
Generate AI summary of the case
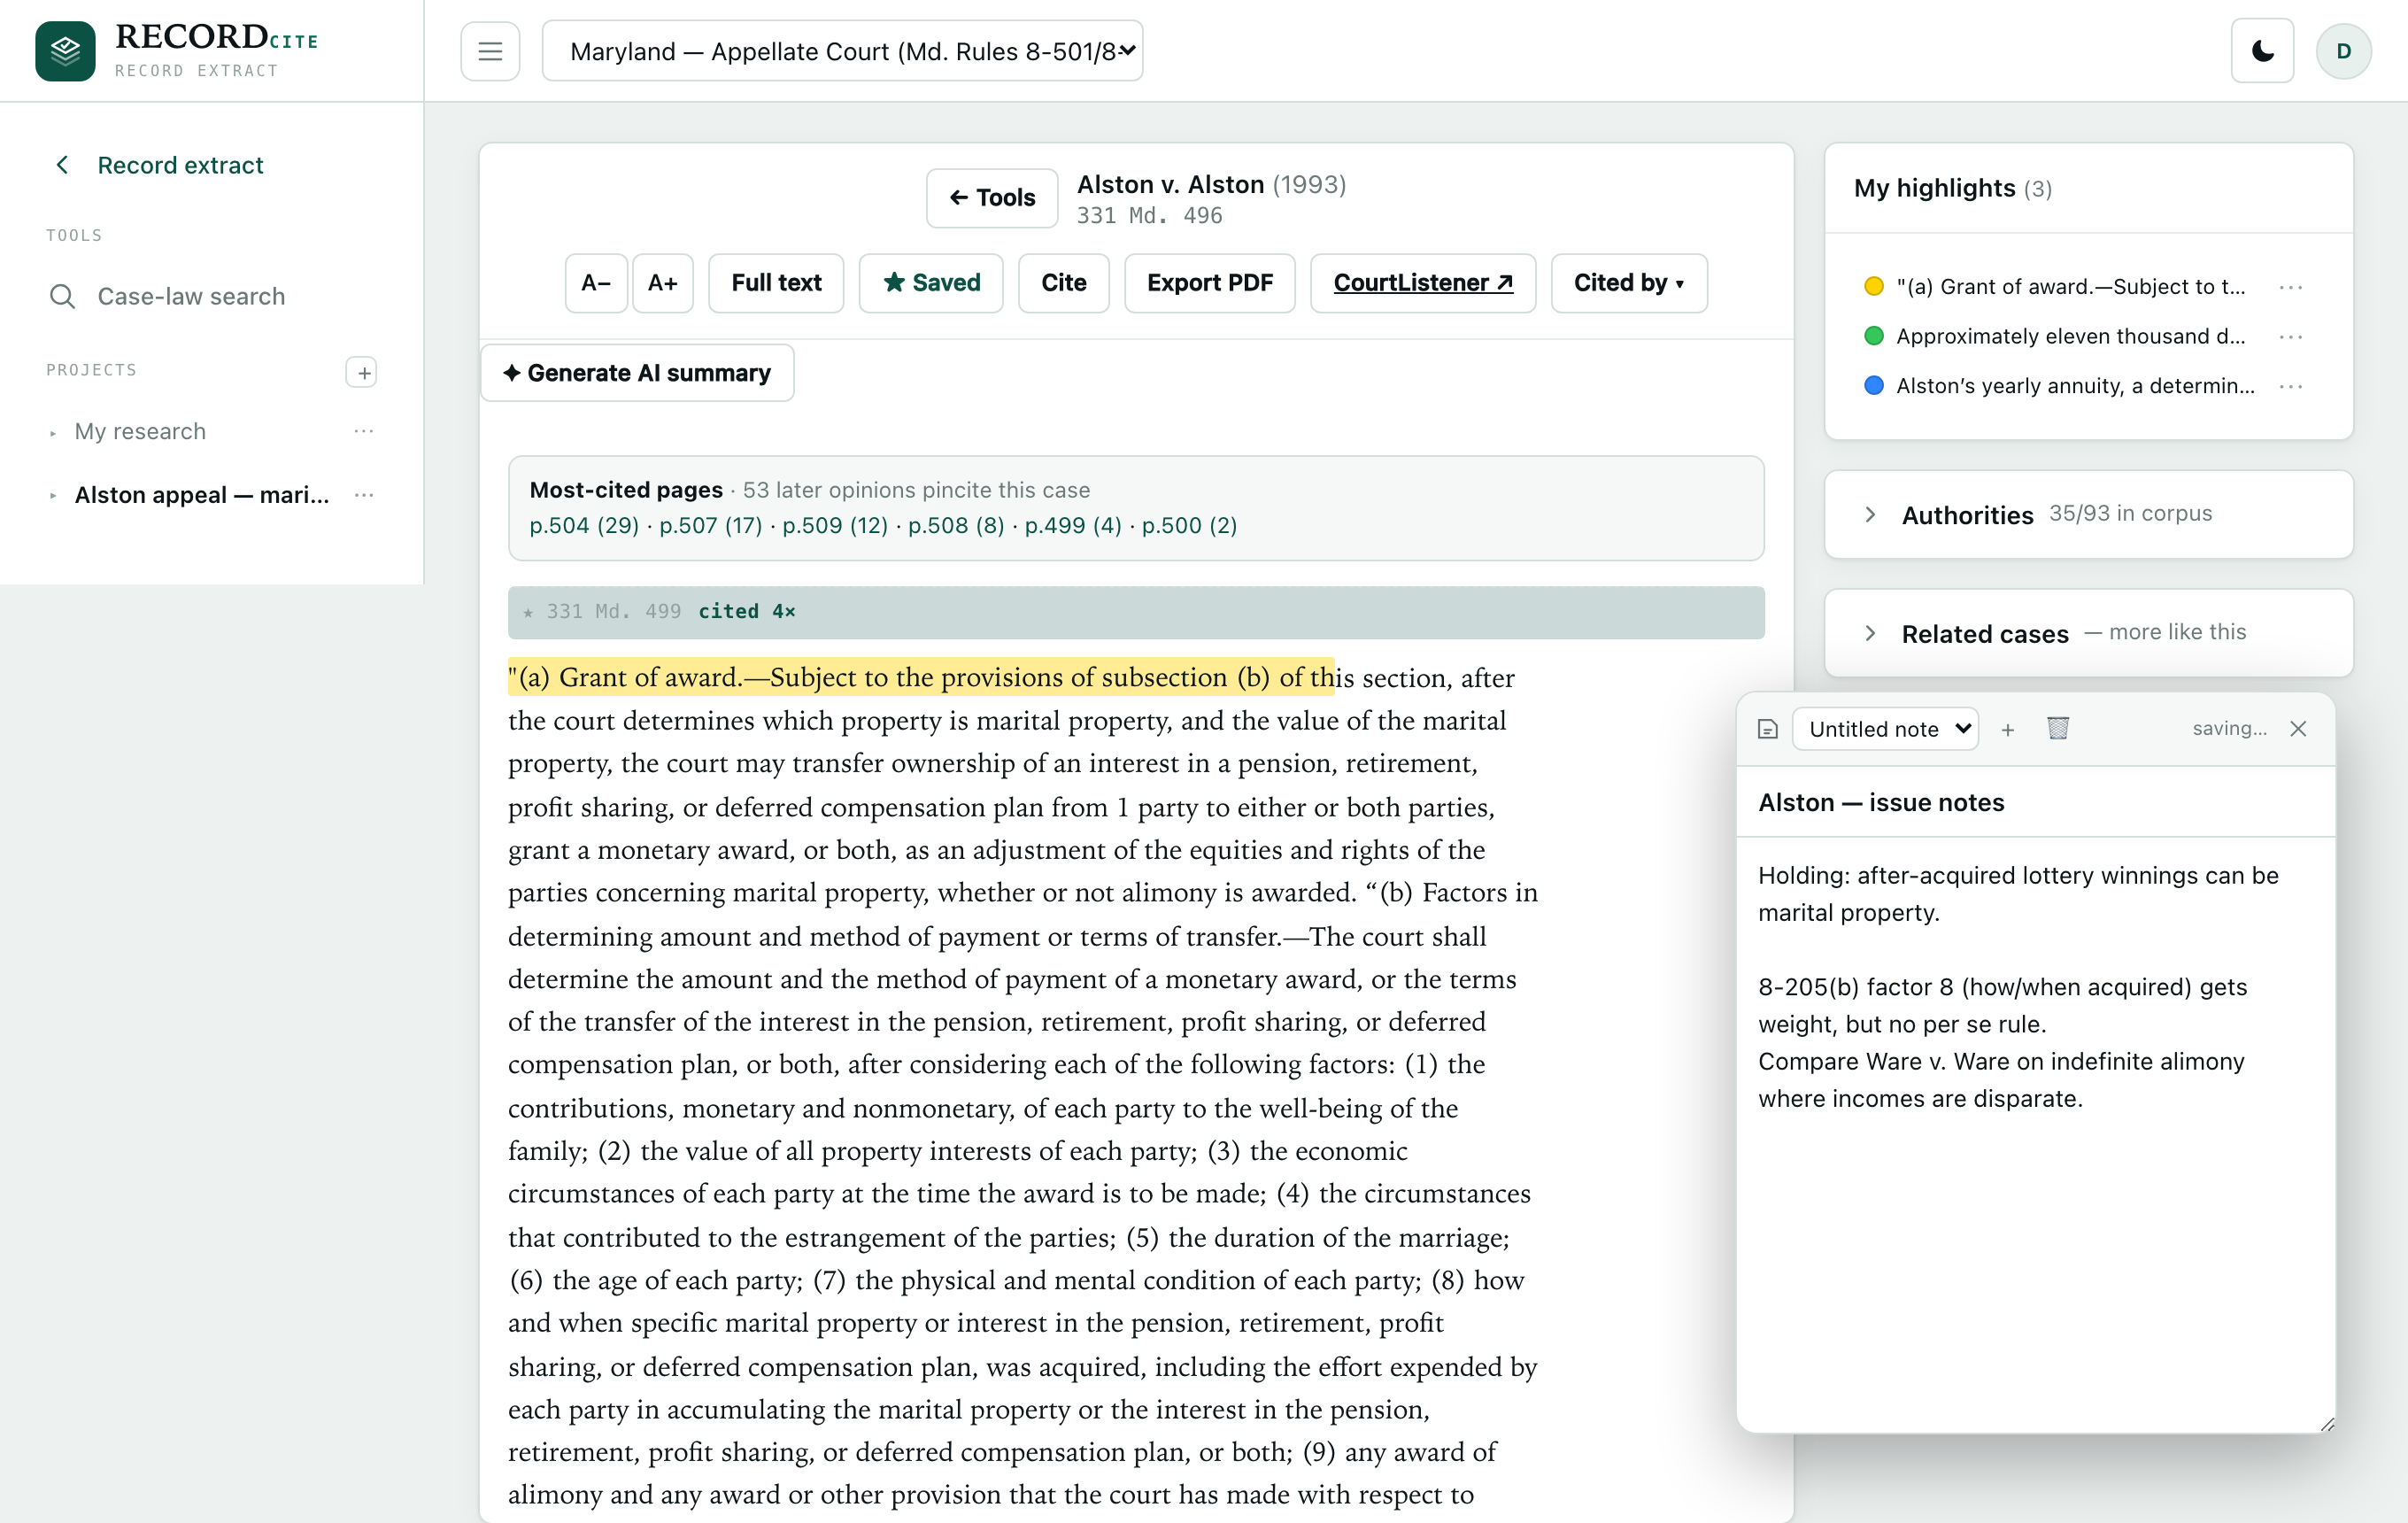tap(637, 373)
